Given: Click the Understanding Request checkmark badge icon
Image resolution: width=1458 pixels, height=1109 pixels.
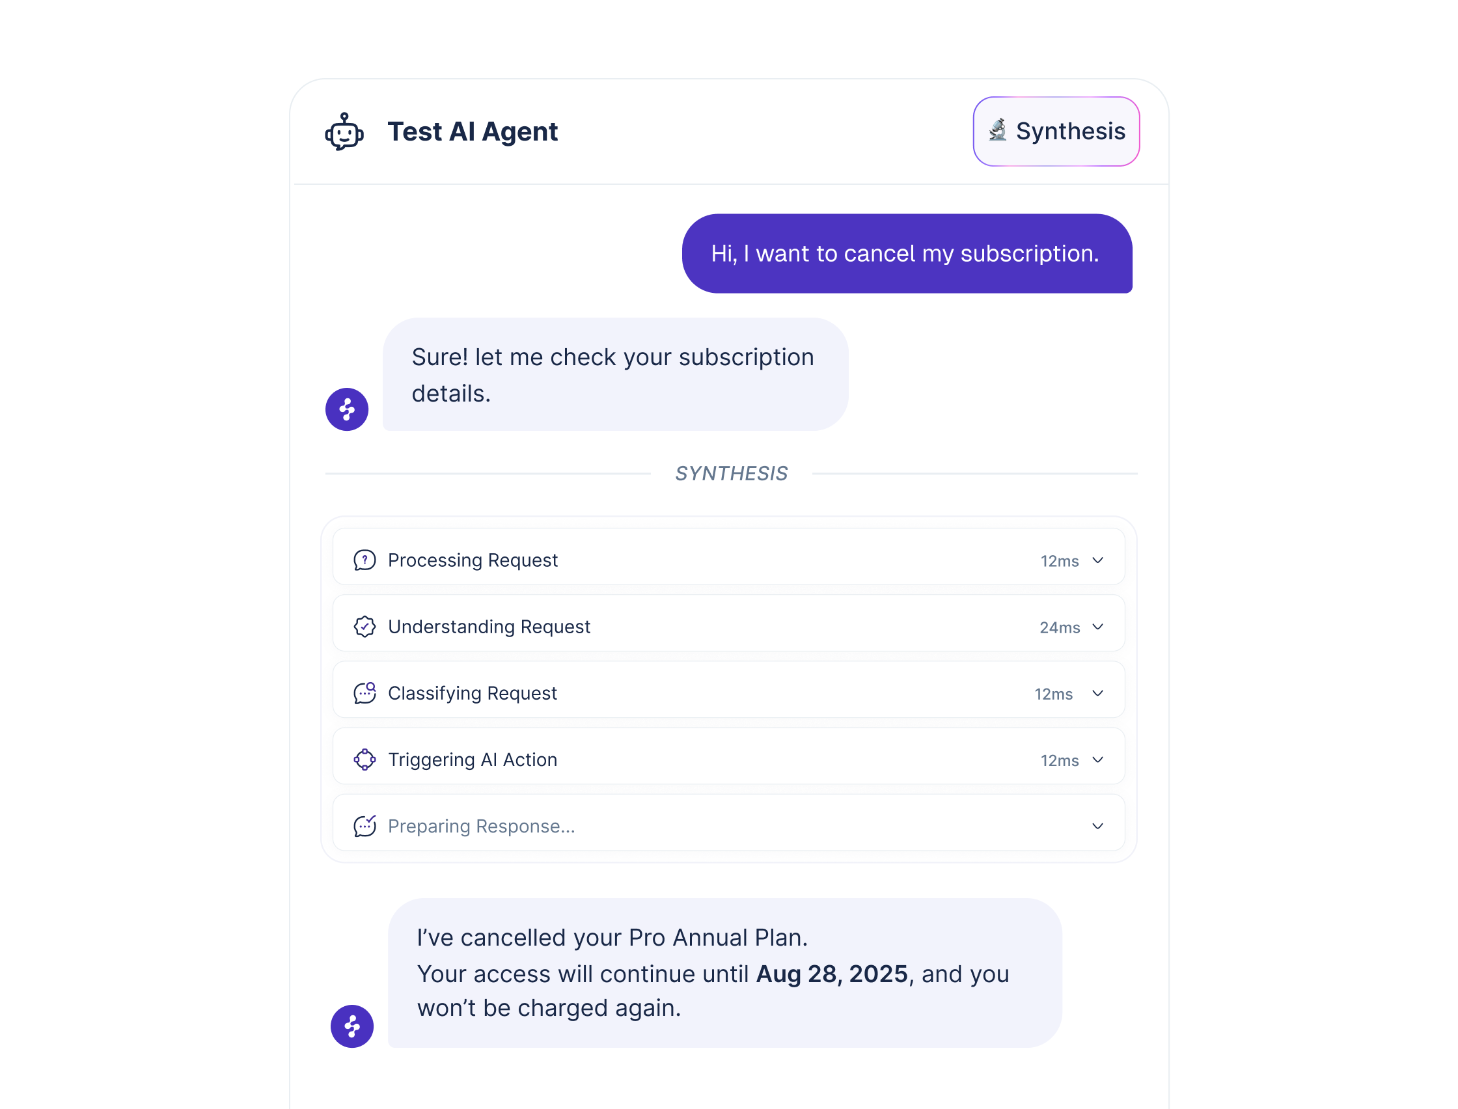Looking at the screenshot, I should (364, 627).
